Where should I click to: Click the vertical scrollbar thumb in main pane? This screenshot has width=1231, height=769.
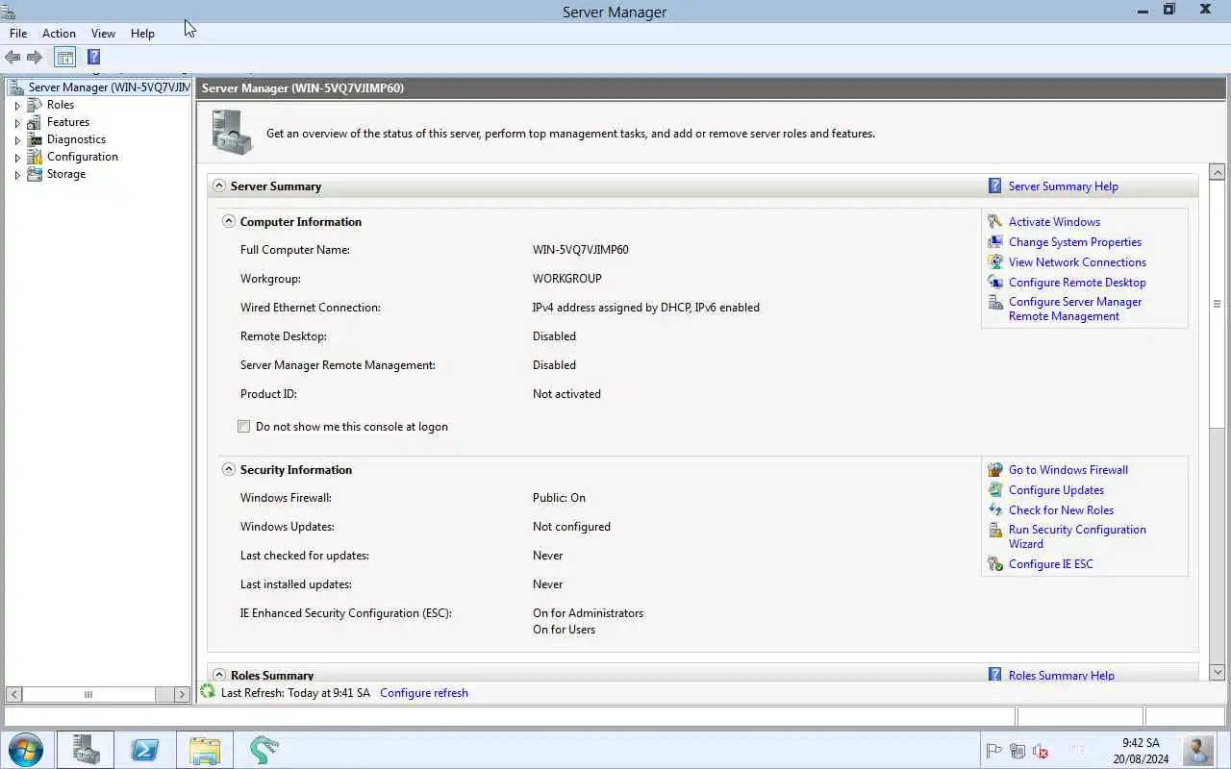click(1217, 304)
